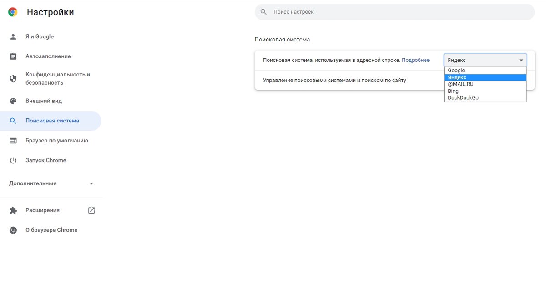Expand the Дополнительные section

click(51, 183)
